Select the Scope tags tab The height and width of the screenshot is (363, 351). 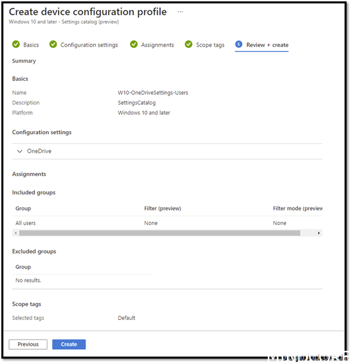pyautogui.click(x=210, y=45)
